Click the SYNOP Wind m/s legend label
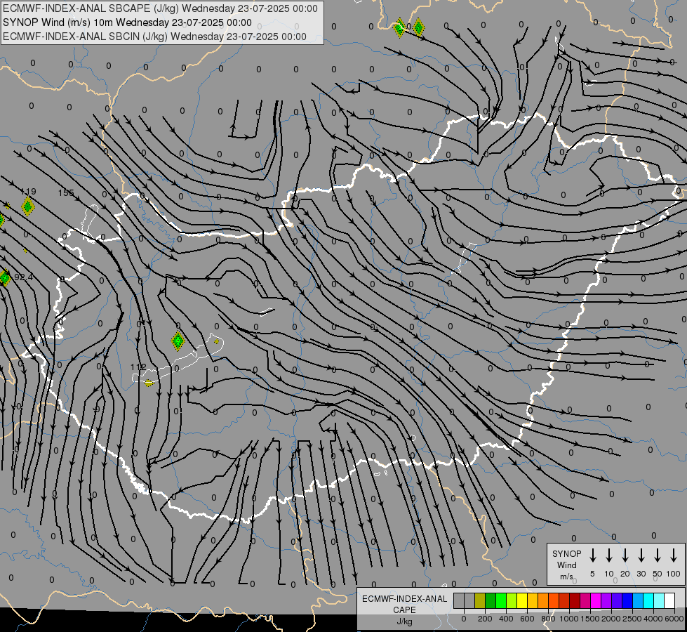This screenshot has width=687, height=632. click(566, 565)
